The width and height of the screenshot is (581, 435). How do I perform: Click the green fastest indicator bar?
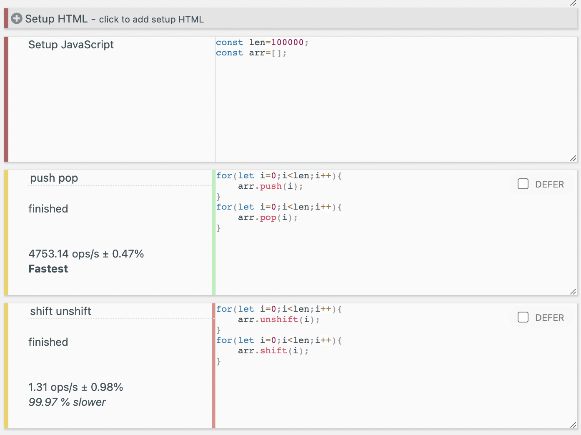pyautogui.click(x=213, y=232)
